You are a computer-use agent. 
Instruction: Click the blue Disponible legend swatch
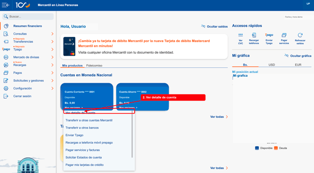coord(257,148)
